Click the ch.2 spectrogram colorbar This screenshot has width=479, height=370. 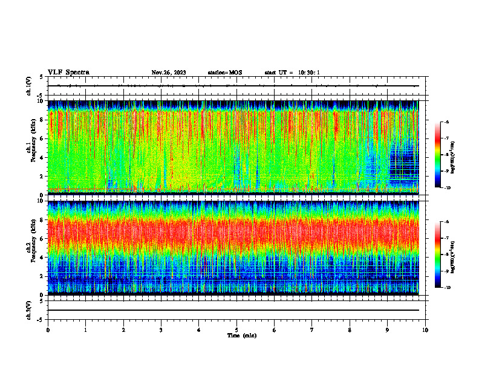point(437,255)
